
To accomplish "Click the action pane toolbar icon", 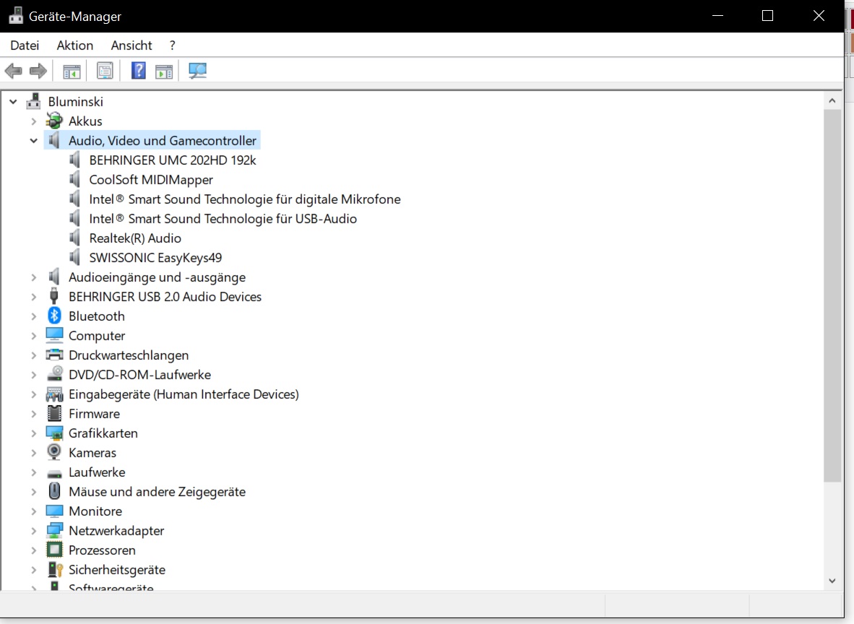I will tap(164, 71).
